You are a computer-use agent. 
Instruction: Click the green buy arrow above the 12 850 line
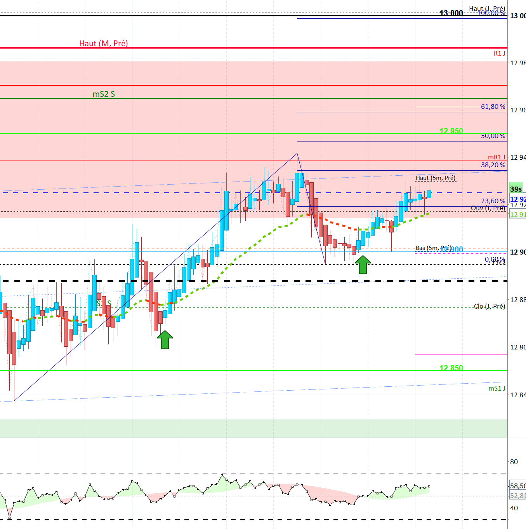point(165,340)
